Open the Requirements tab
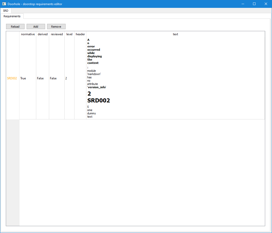Viewport: 272px width, 233px height. point(12,16)
